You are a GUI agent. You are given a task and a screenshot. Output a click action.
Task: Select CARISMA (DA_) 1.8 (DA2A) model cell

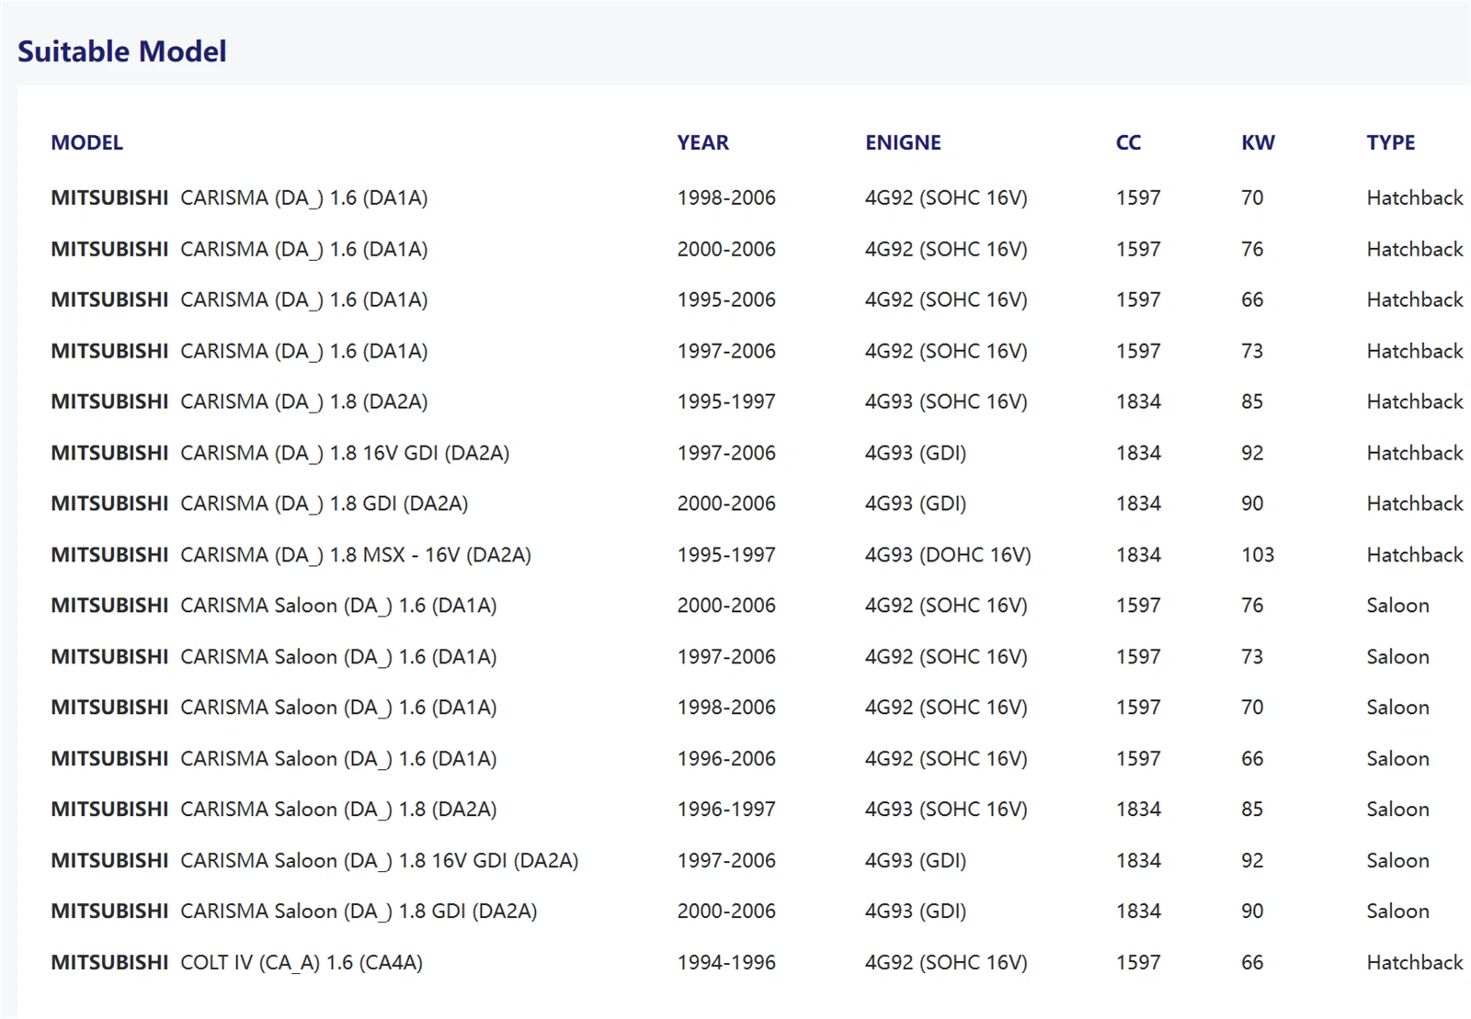point(303,402)
